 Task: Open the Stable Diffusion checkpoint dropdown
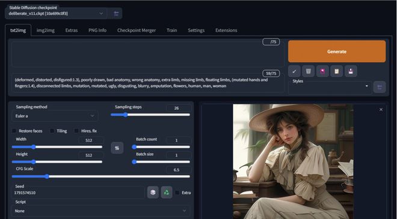(x=56, y=13)
